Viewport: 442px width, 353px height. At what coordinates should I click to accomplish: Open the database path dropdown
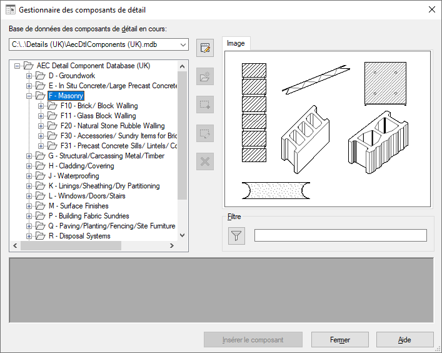(183, 44)
